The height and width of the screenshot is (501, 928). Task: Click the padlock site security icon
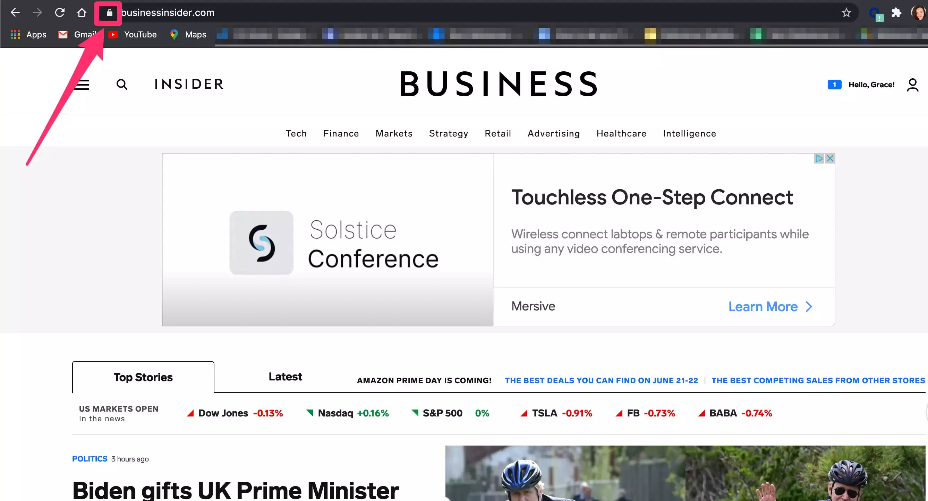click(110, 13)
